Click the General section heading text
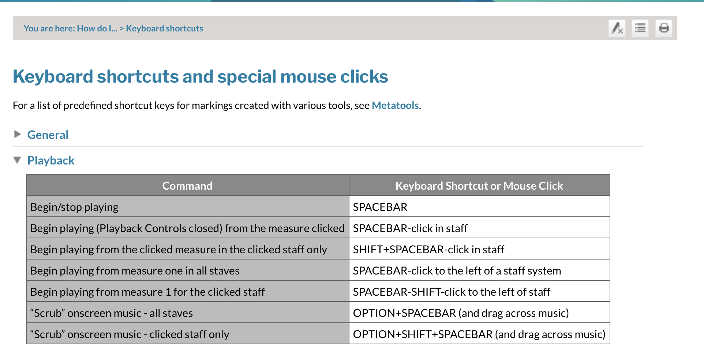This screenshot has height=356, width=704. pyautogui.click(x=48, y=135)
